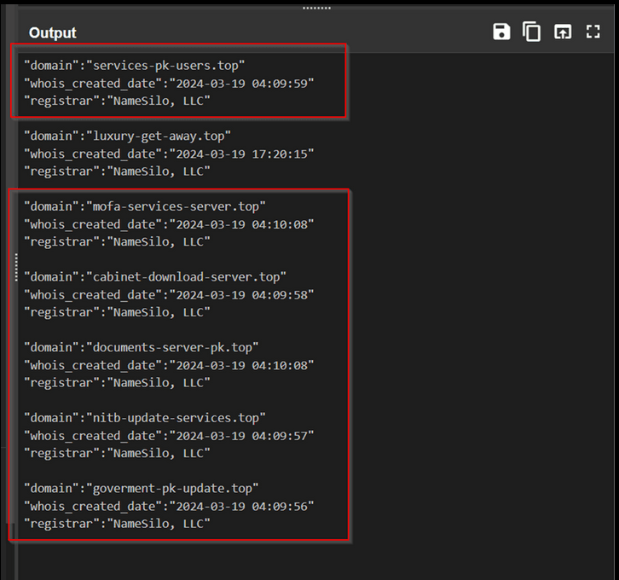Click the documents-server-pk.top domain line
This screenshot has width=619, height=580.
[141, 347]
